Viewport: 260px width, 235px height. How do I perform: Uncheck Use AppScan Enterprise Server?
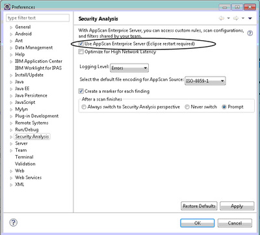[x=81, y=44]
